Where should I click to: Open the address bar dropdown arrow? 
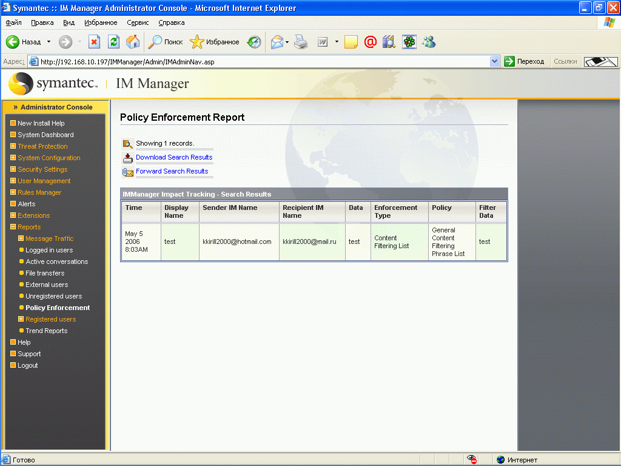point(494,61)
